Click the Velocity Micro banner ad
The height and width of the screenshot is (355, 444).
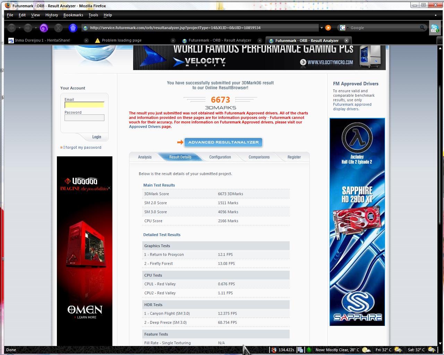(259, 58)
